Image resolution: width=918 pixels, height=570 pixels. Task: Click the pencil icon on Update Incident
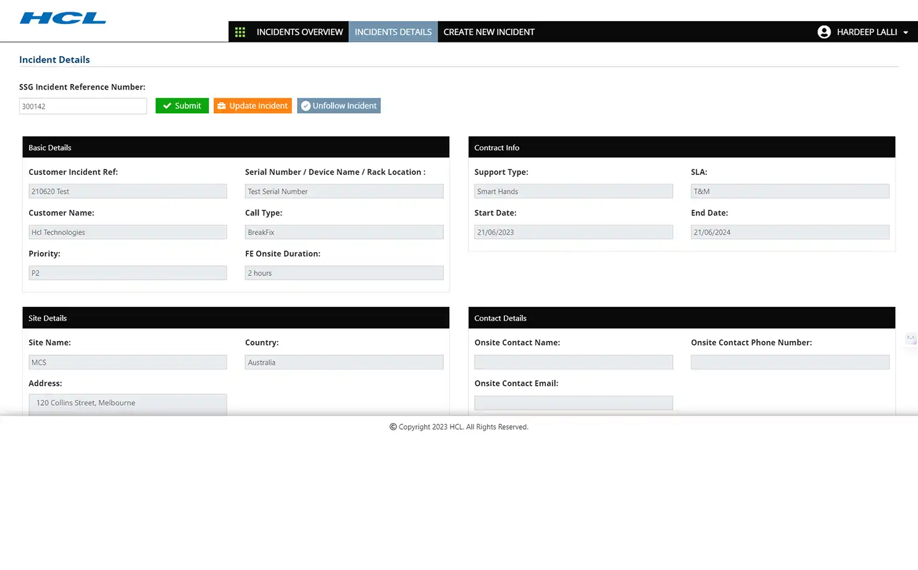[x=222, y=105]
